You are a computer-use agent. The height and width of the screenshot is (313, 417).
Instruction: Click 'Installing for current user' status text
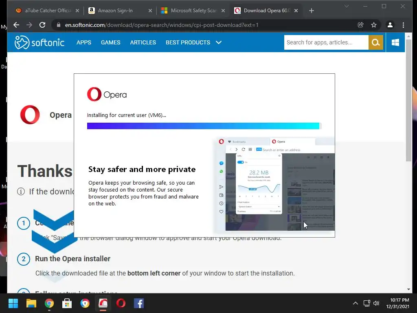(x=127, y=115)
